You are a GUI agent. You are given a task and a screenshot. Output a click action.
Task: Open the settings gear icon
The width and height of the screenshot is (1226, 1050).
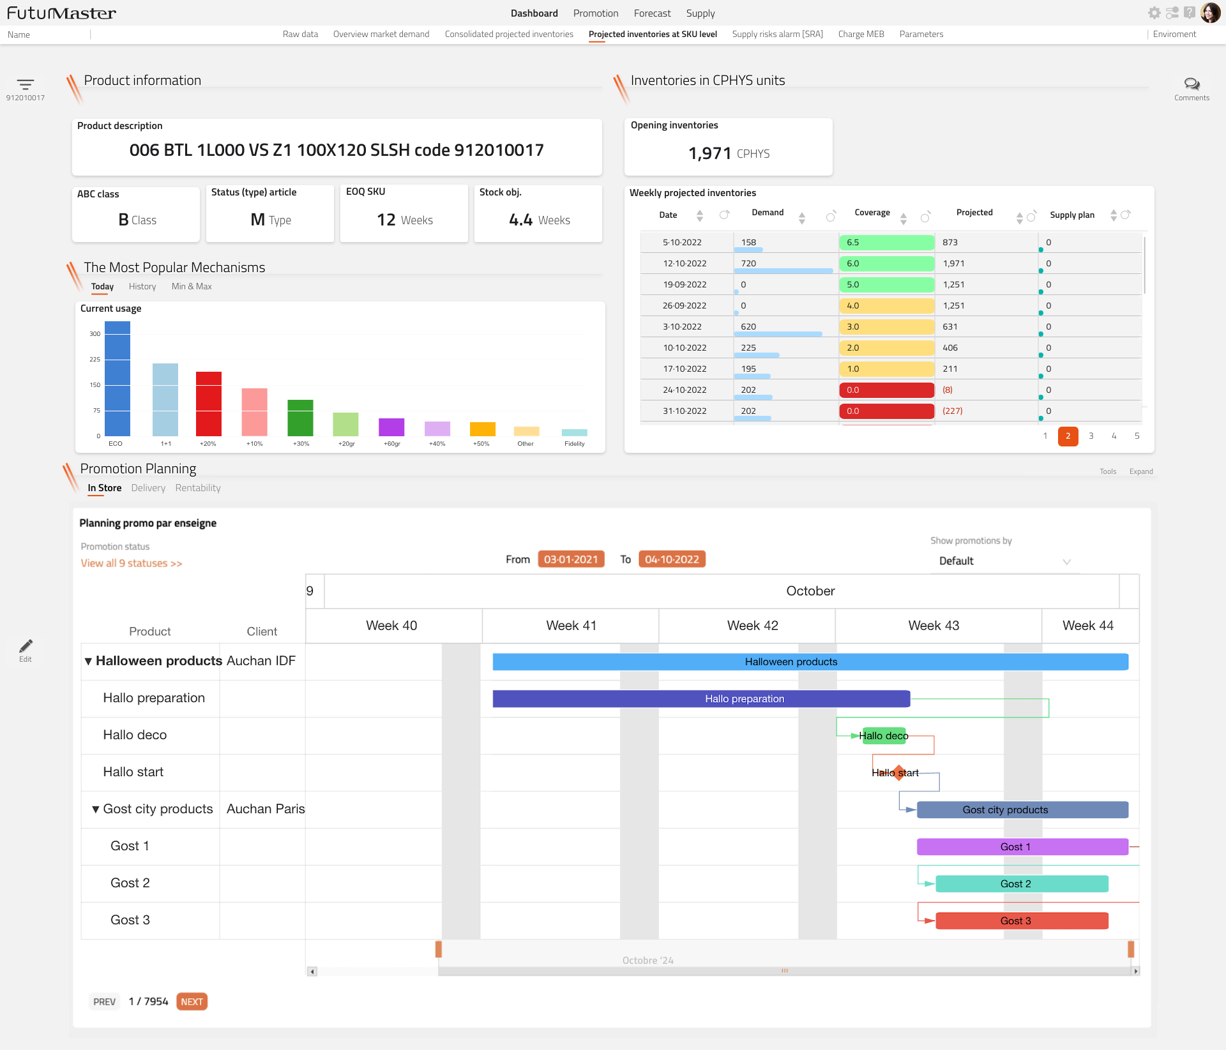point(1154,13)
